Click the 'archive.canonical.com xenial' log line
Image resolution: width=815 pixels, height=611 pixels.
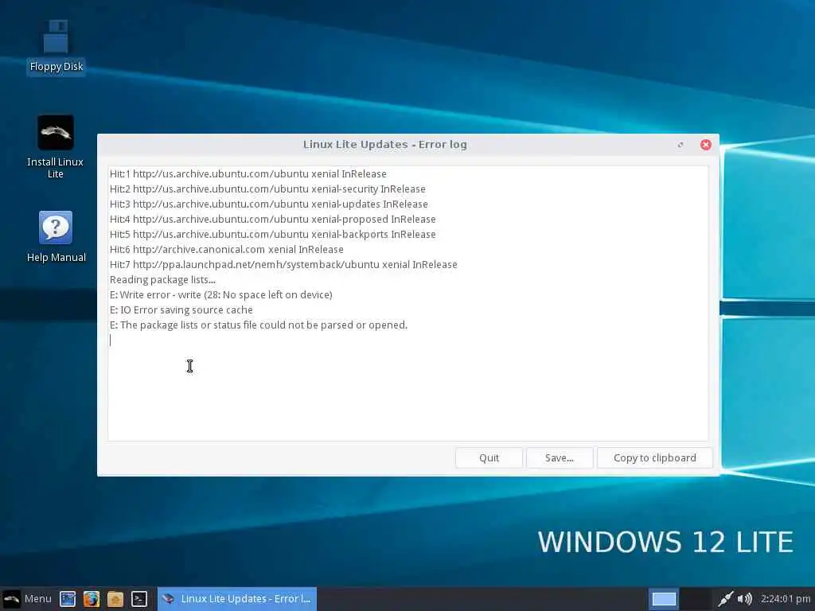point(226,249)
